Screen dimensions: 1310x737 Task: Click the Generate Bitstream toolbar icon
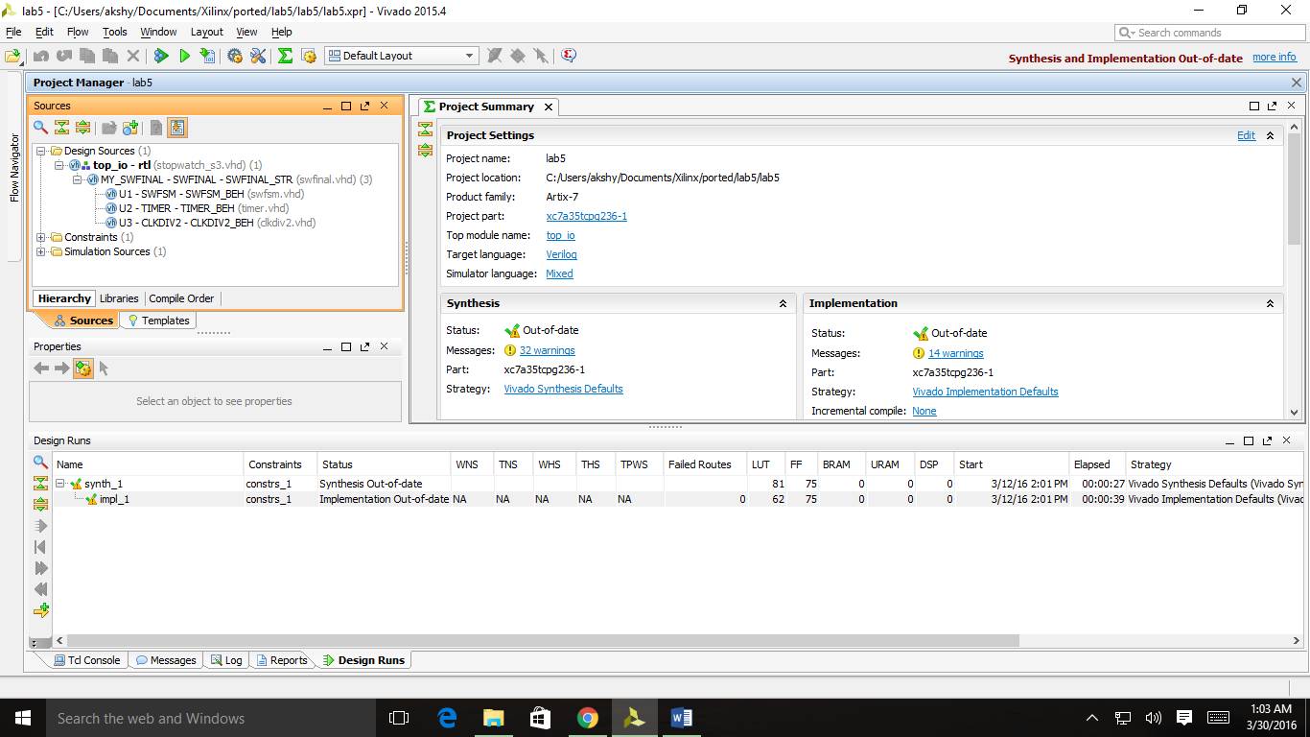coord(207,56)
